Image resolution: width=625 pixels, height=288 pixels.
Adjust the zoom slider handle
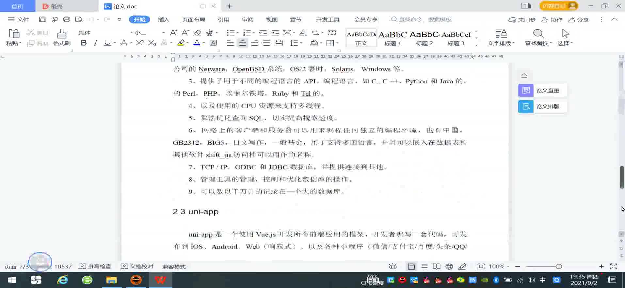[x=559, y=266]
